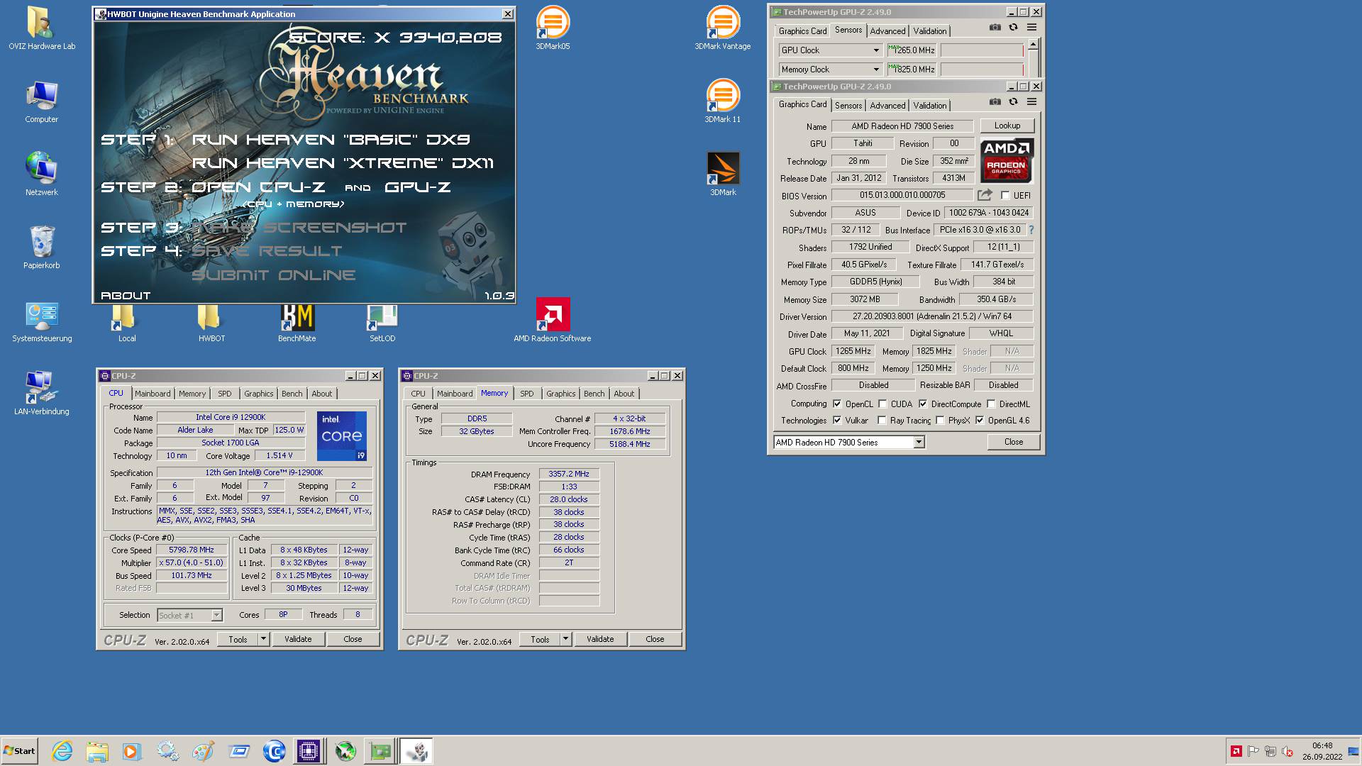This screenshot has width=1362, height=766.
Task: Click the camera icon in the GPU-Z Sensors window
Action: (x=995, y=28)
